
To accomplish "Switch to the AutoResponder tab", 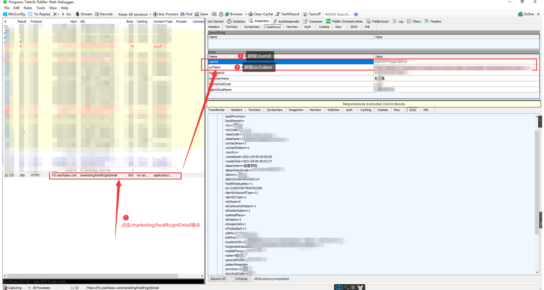I will click(x=286, y=22).
